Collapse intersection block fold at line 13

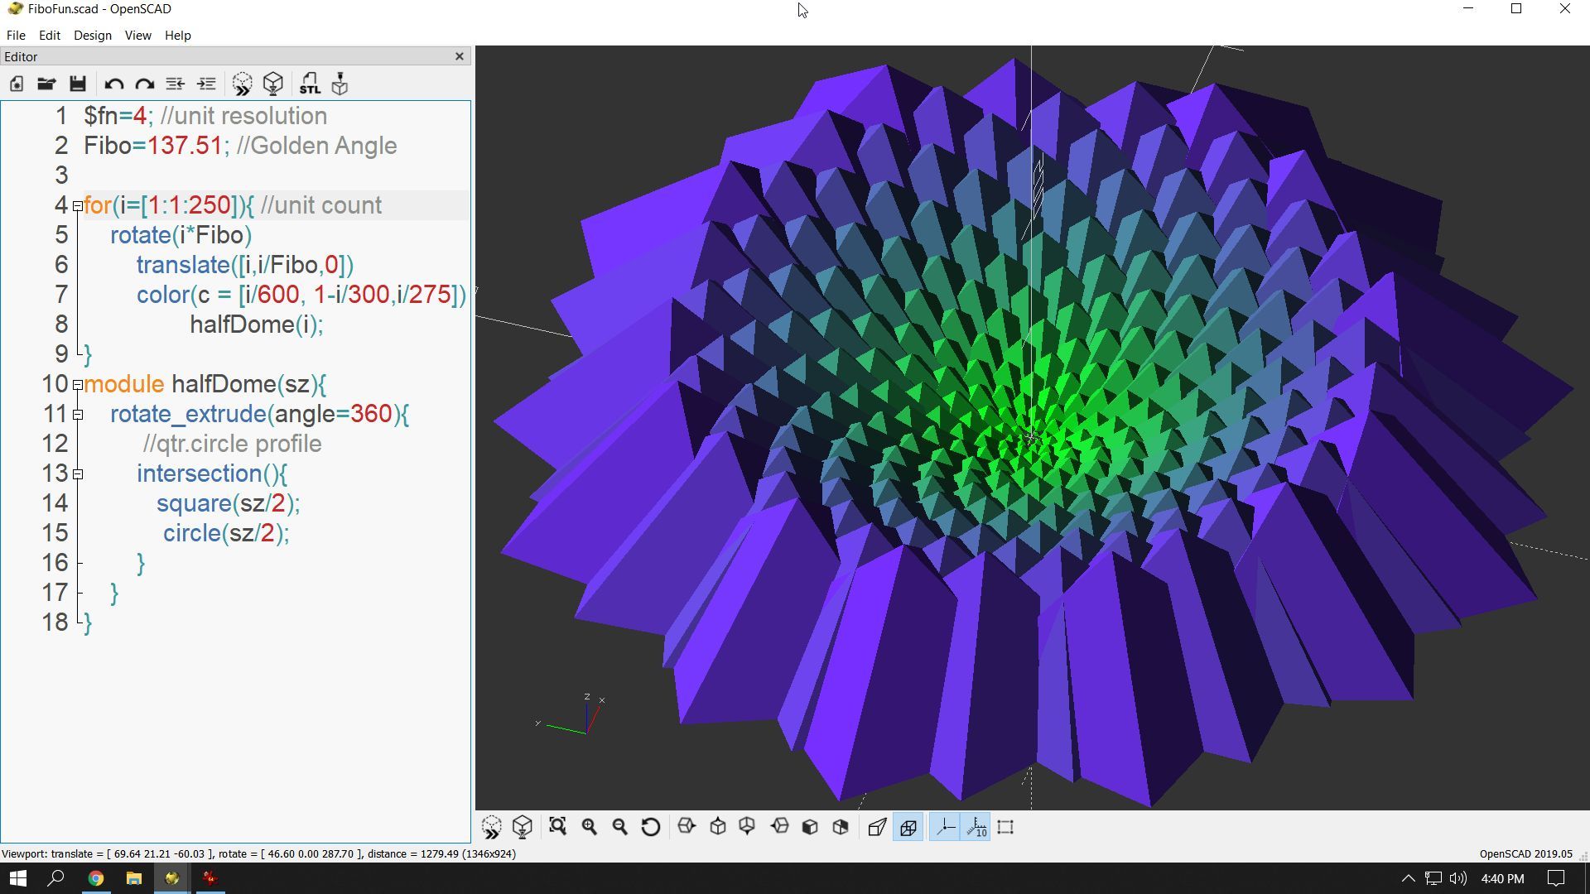click(78, 474)
